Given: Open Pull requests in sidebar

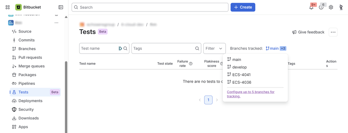Looking at the screenshot, I should tap(35, 57).
